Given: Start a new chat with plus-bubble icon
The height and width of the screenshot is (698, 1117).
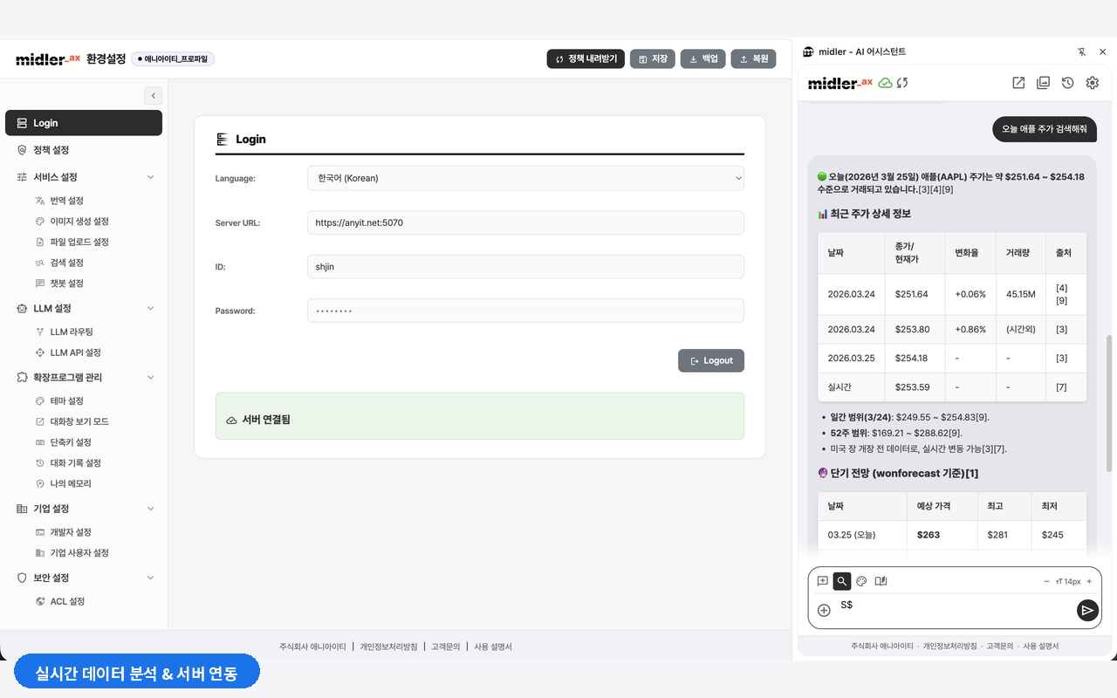Looking at the screenshot, I should tap(823, 581).
